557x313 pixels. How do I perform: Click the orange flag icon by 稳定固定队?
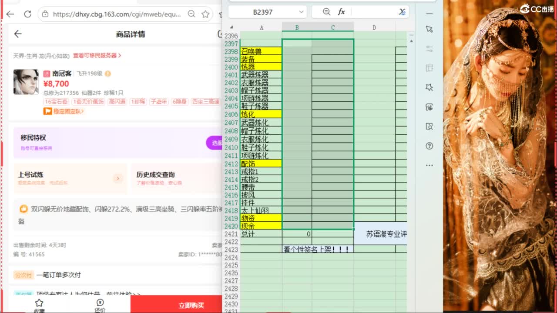point(47,111)
